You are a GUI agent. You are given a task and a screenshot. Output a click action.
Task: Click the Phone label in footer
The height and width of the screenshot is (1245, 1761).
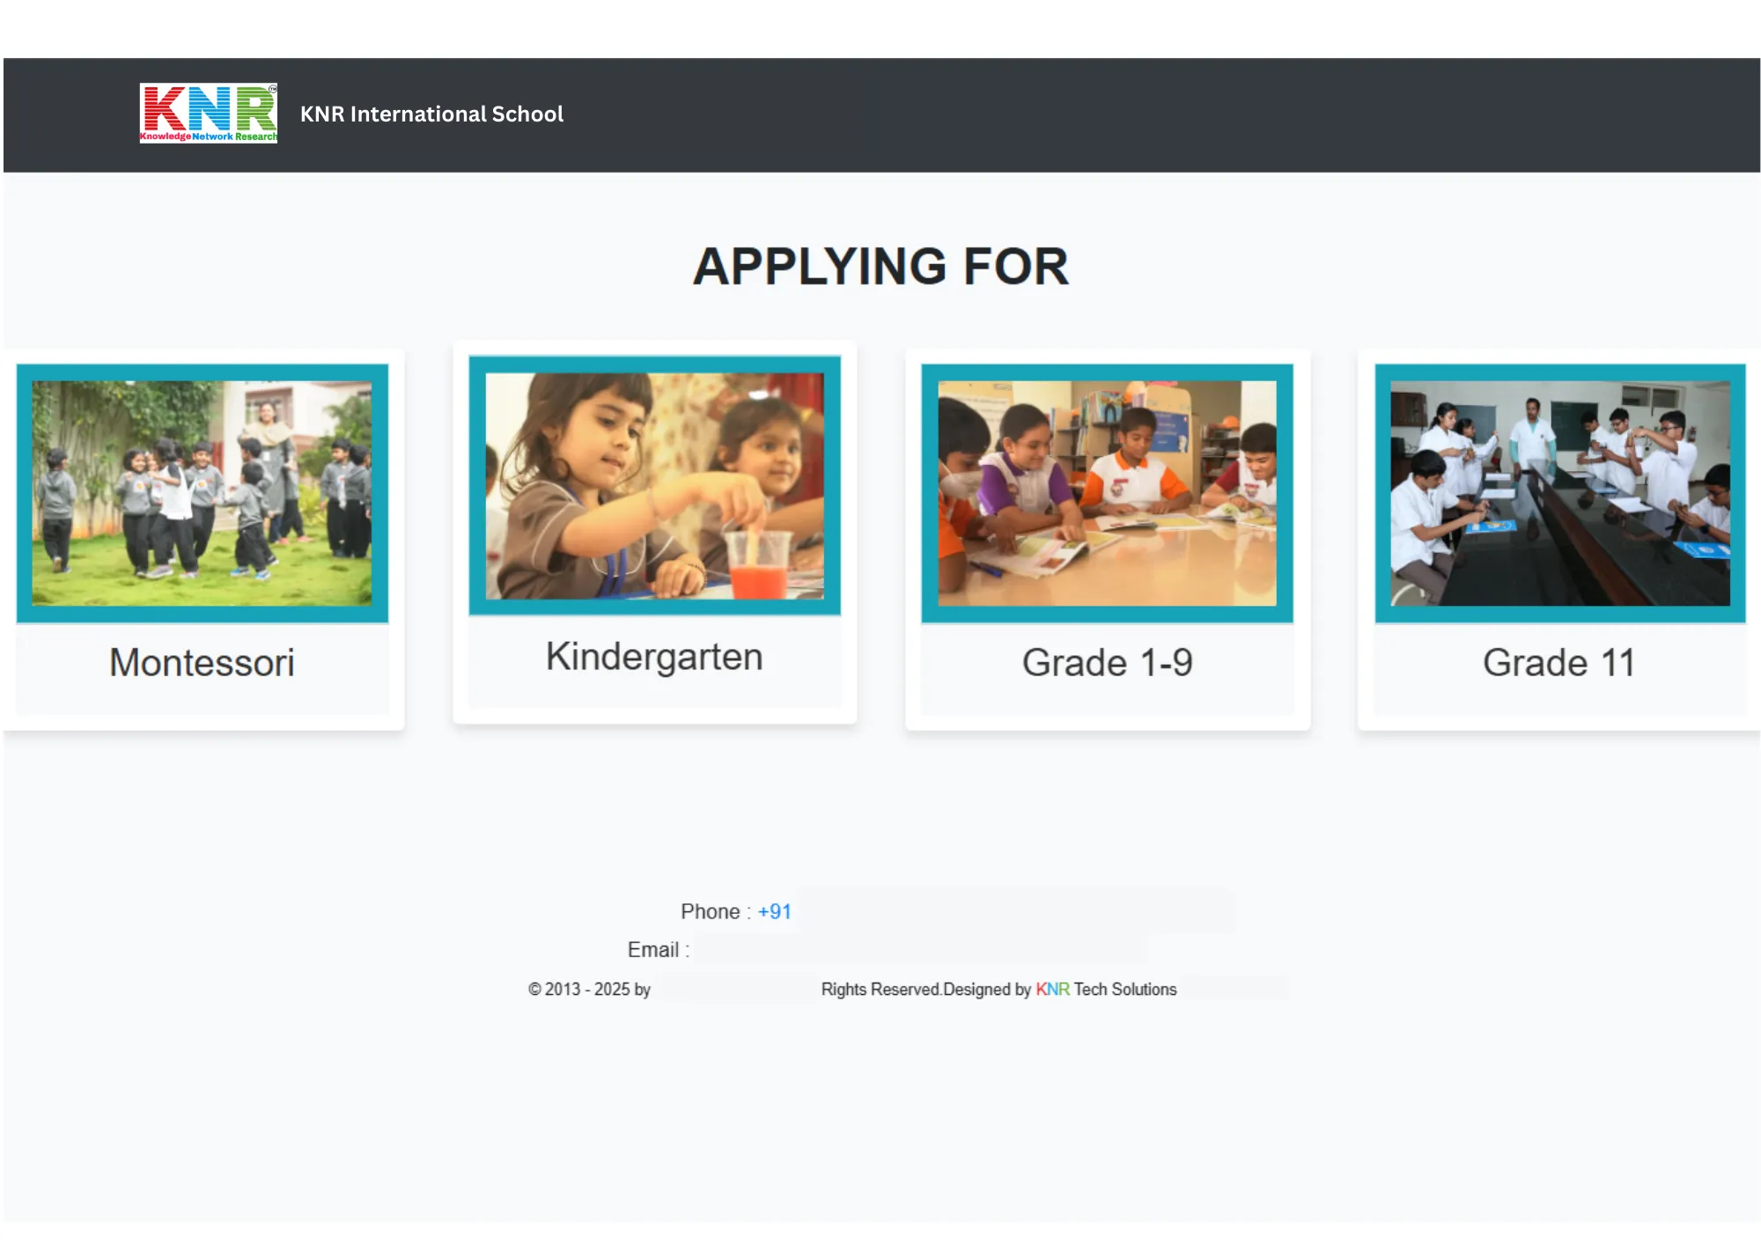pyautogui.click(x=716, y=911)
